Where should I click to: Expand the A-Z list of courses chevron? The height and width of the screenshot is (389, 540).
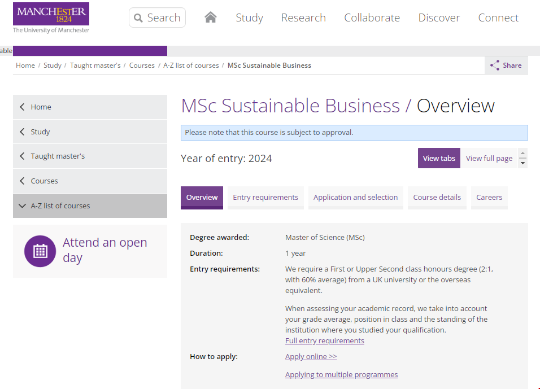(22, 206)
